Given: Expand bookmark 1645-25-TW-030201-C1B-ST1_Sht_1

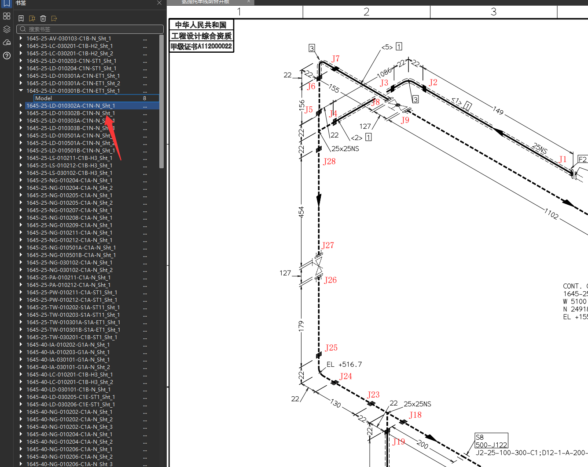Looking at the screenshot, I should [21, 337].
